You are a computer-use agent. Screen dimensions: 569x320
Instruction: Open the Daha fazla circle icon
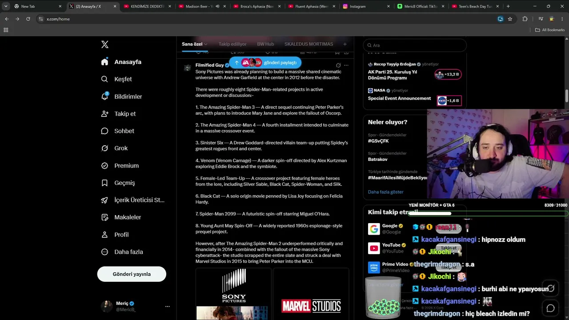point(104,252)
